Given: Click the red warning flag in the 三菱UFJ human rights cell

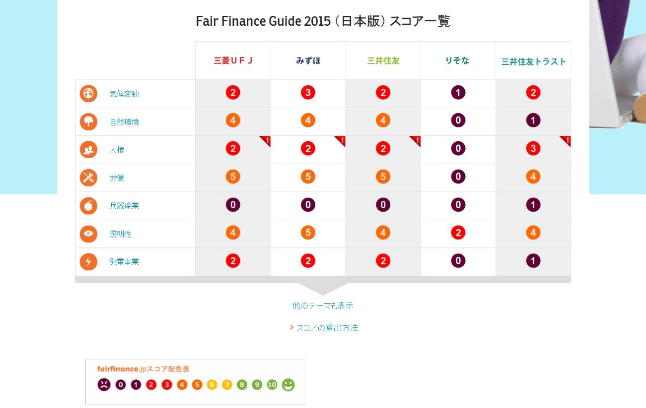Looking at the screenshot, I should click(x=266, y=140).
